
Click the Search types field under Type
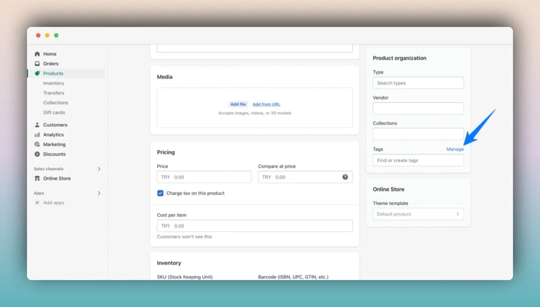418,83
